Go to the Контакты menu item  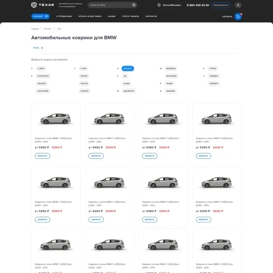point(151,16)
